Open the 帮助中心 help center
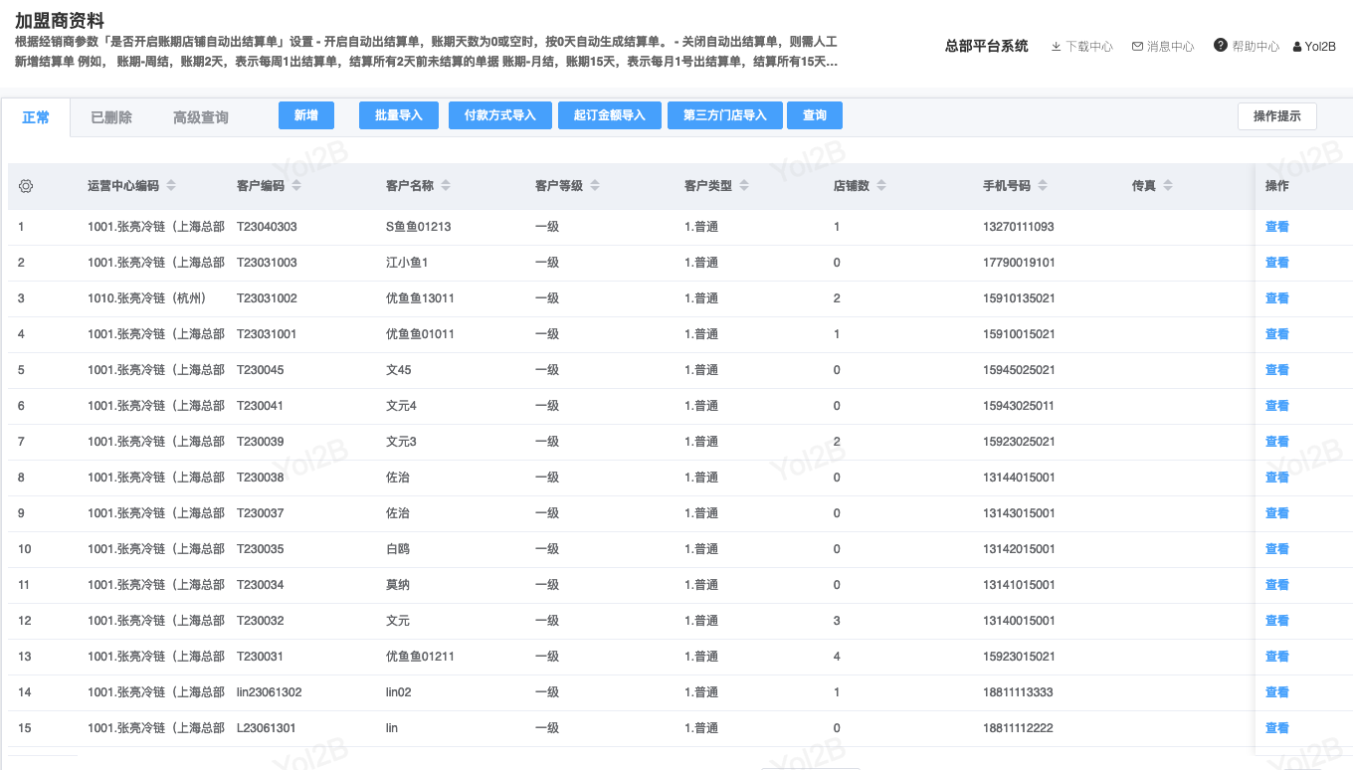1353x770 pixels. point(1247,47)
